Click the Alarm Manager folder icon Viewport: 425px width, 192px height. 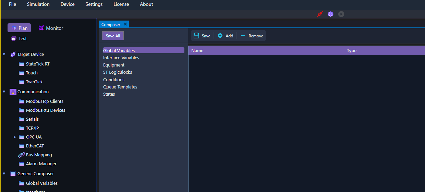pos(22,164)
